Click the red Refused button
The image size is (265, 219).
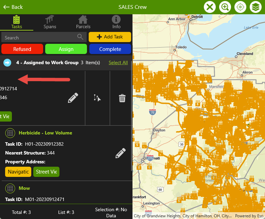tap(22, 49)
